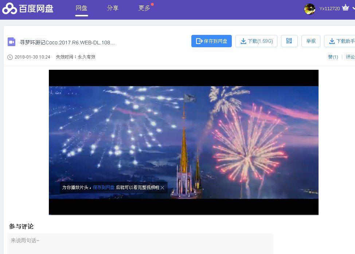Open the 更多 menu
This screenshot has width=355, height=254.
coord(144,8)
